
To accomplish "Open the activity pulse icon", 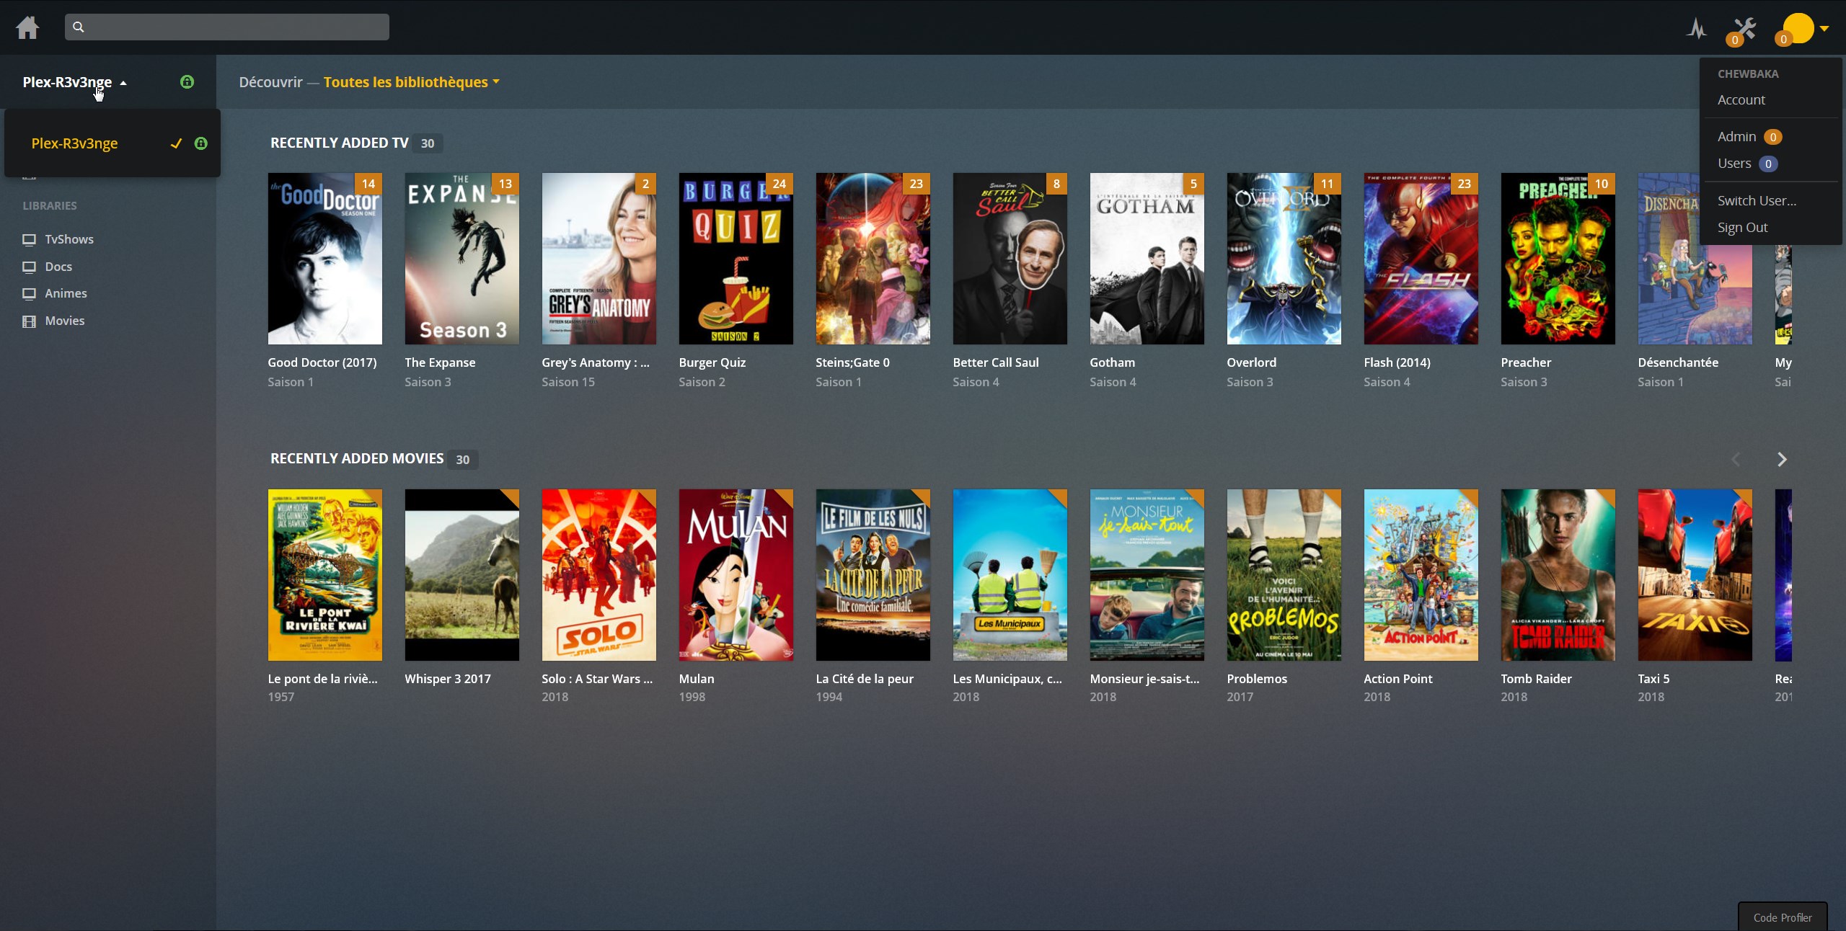I will (1697, 29).
